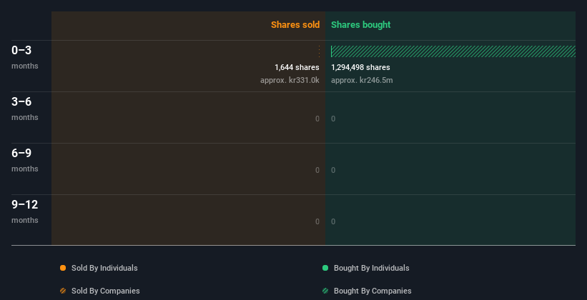Click the thin dotted orange shares sold bar

pyautogui.click(x=319, y=51)
